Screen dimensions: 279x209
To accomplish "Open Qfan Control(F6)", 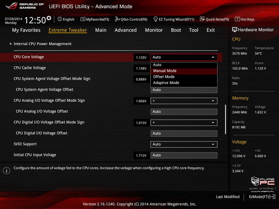I will click(x=134, y=19).
